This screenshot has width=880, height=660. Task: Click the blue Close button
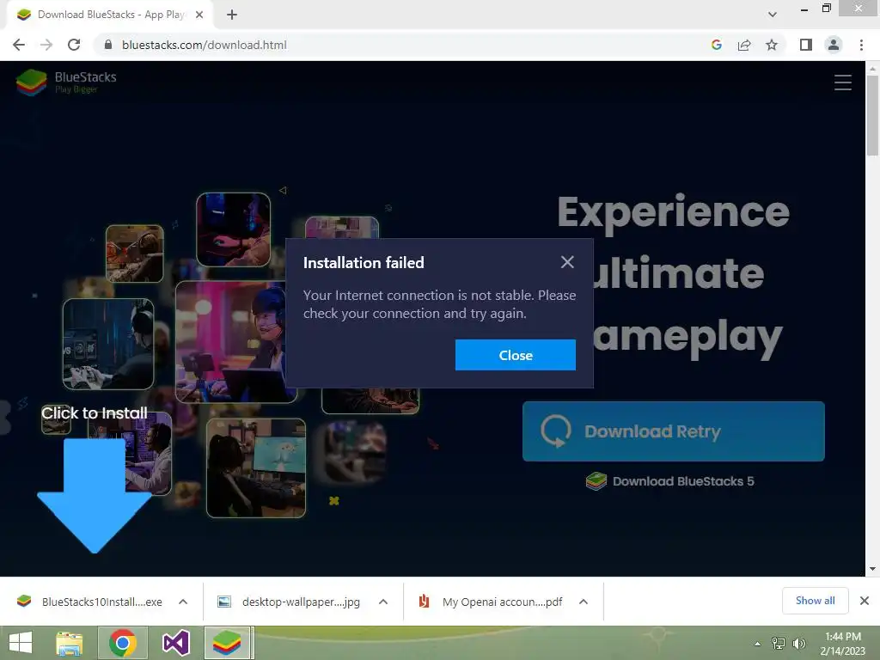[x=516, y=355]
